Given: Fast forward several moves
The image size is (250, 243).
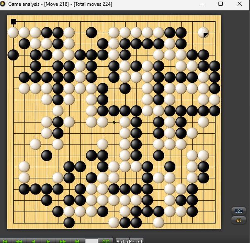Looking at the screenshot, I should (63, 241).
